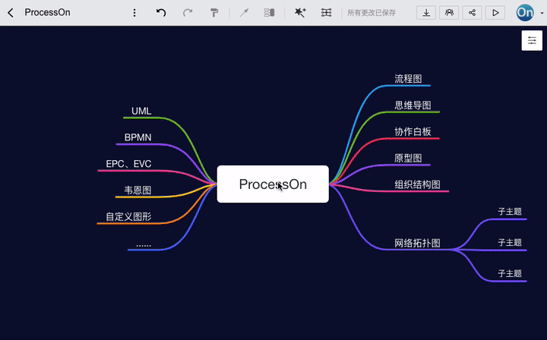This screenshot has width=547, height=340.
Task: Select the central ProcessOn topic node
Action: point(273,184)
